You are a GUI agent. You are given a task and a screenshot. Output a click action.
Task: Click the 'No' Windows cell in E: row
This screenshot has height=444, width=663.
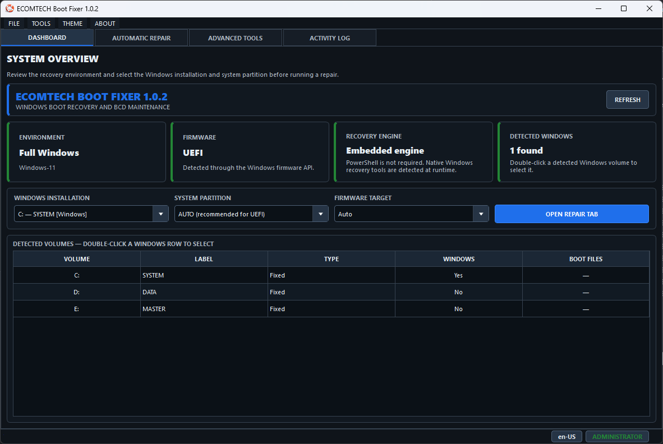pyautogui.click(x=459, y=309)
